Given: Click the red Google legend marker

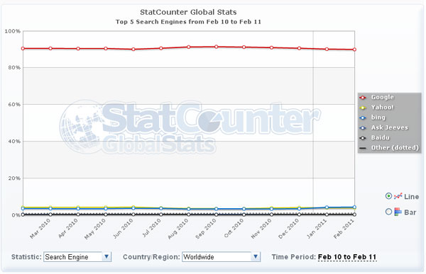Looking at the screenshot, I should (x=363, y=98).
